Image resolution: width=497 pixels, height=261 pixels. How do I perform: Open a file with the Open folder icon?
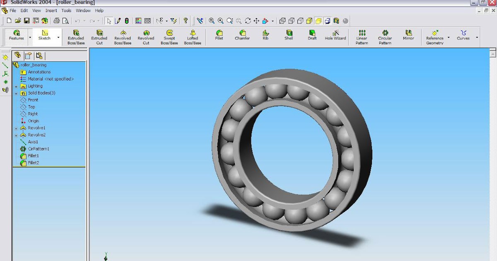click(18, 20)
